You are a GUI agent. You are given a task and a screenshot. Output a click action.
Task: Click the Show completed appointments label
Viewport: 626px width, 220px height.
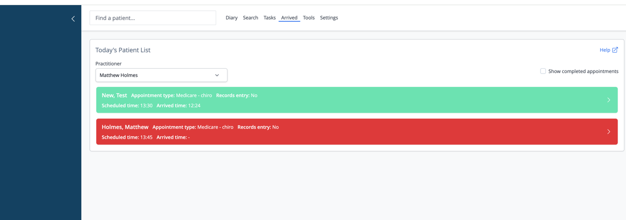click(x=584, y=71)
